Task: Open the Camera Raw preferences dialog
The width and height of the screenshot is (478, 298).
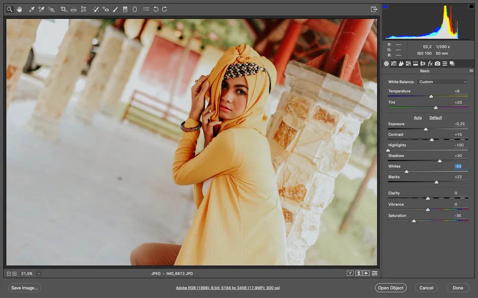Action: coord(146,9)
